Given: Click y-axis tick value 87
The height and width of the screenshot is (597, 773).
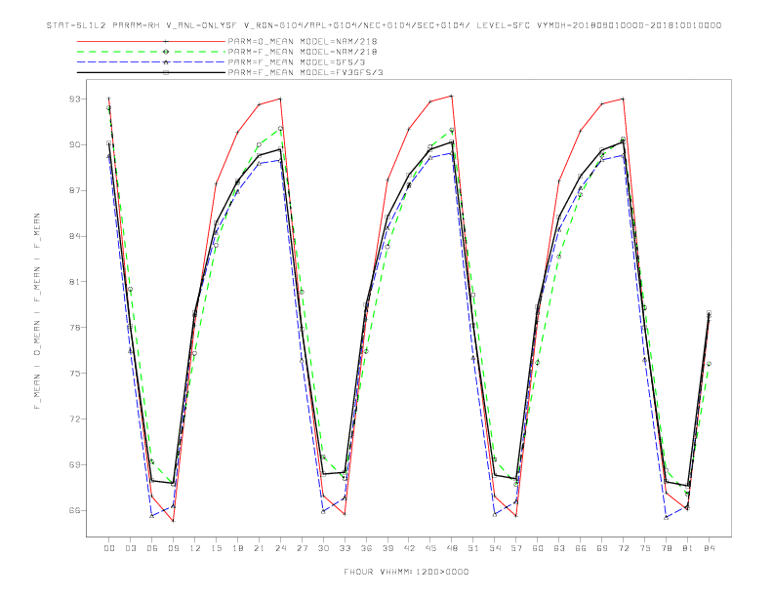Looking at the screenshot, I should 75,190.
